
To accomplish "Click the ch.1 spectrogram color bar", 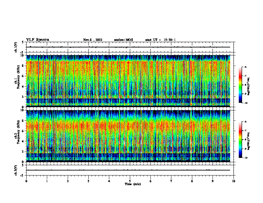I will 240,85.
